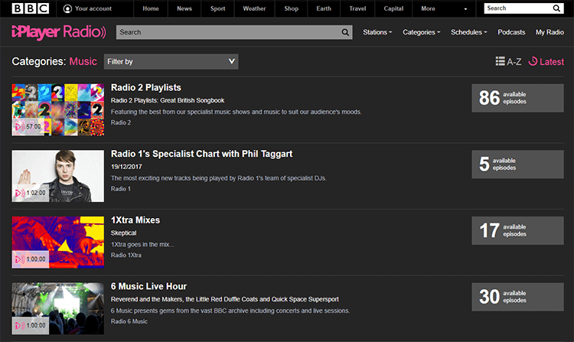The height and width of the screenshot is (342, 574).
Task: Open Your account link
Action: [93, 8]
